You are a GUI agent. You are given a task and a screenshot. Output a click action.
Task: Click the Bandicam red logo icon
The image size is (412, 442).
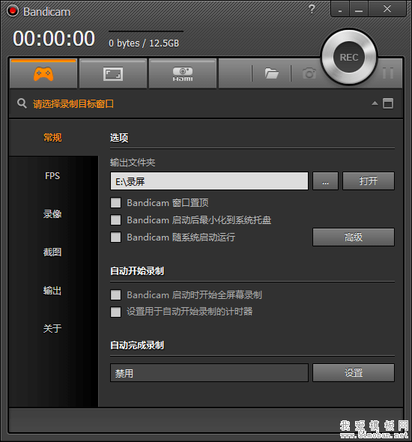pyautogui.click(x=13, y=11)
